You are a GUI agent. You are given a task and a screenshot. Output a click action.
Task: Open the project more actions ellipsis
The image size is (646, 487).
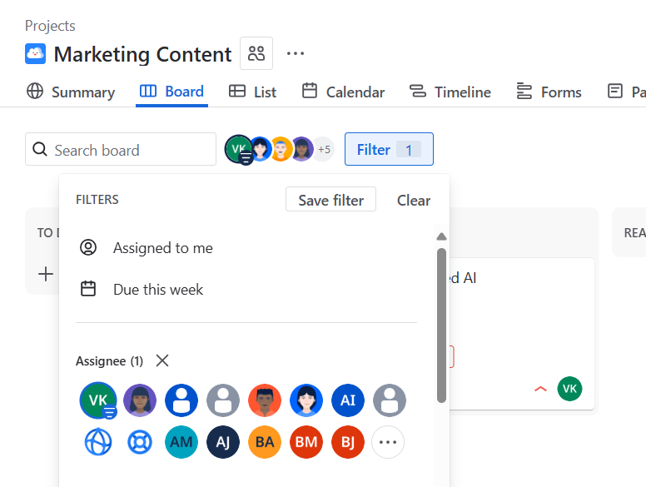(x=296, y=54)
